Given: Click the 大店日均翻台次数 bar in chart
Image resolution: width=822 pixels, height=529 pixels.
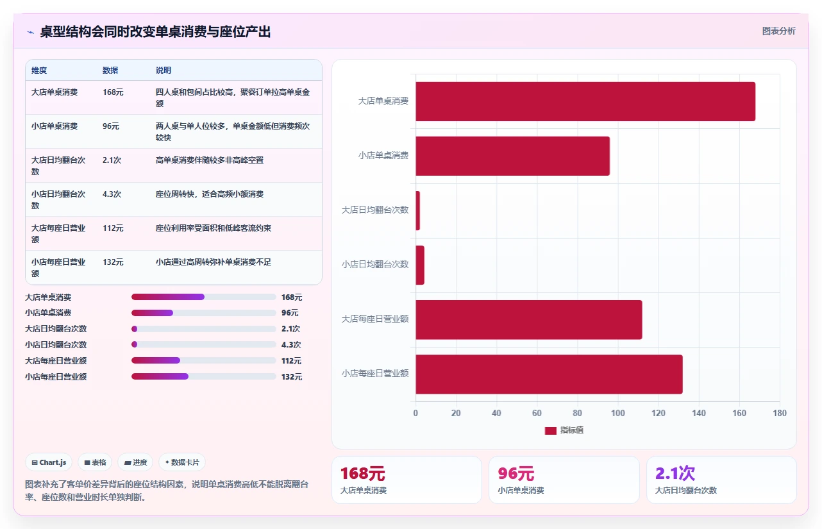Looking at the screenshot, I should pos(417,210).
